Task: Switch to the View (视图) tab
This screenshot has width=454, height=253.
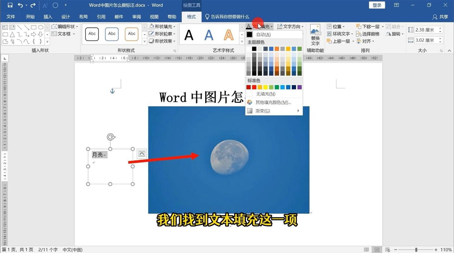Action: [154, 17]
